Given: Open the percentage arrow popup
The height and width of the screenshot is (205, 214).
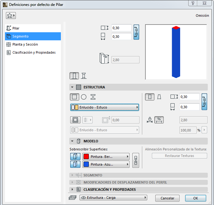Looking at the screenshot, I should pyautogui.click(x=204, y=130).
